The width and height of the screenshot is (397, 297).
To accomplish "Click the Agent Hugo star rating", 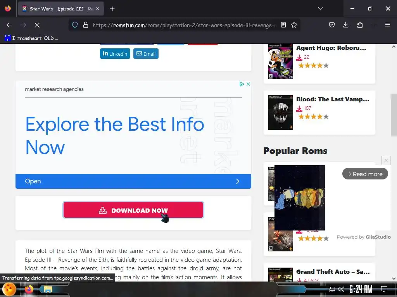I will 313,66.
